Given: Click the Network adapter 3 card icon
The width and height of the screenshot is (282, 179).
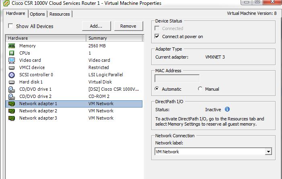Looking at the screenshot, I should (x=12, y=118).
